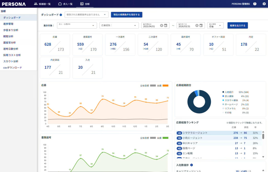The height and width of the screenshot is (172, 268).
Task: Sort ranking by 率 column header
Action: click(255, 127)
